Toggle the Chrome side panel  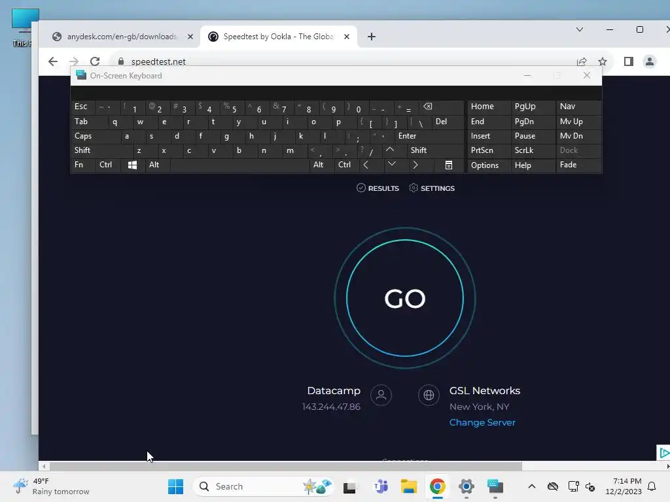click(x=629, y=61)
